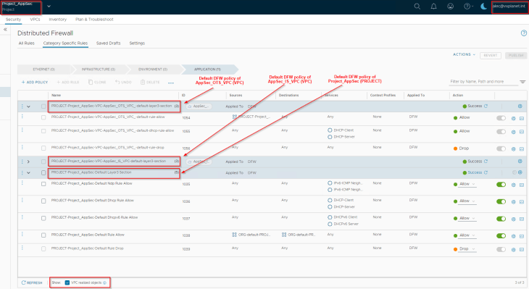Open statistics icon for rule 1038
This screenshot has height=289, width=529.
(x=522, y=236)
